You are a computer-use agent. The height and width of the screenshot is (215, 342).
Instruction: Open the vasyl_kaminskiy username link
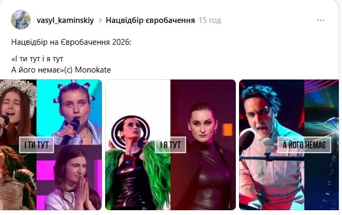tap(65, 20)
